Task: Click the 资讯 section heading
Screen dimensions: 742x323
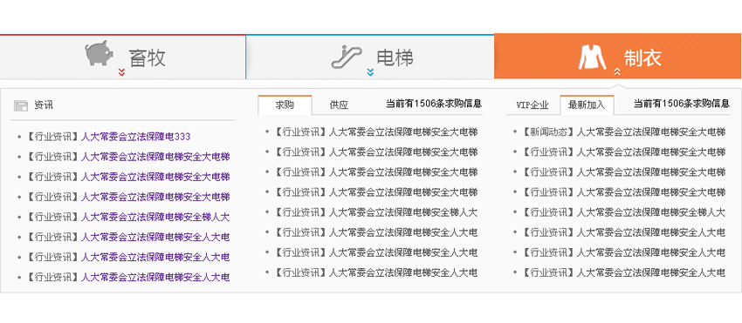Action: (43, 105)
